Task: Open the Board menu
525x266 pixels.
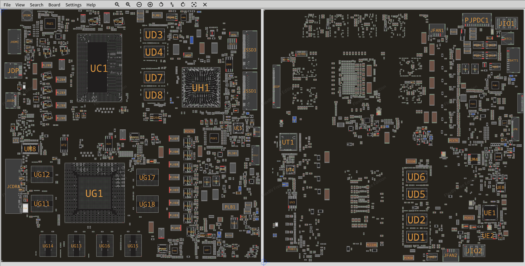Action: tap(54, 5)
